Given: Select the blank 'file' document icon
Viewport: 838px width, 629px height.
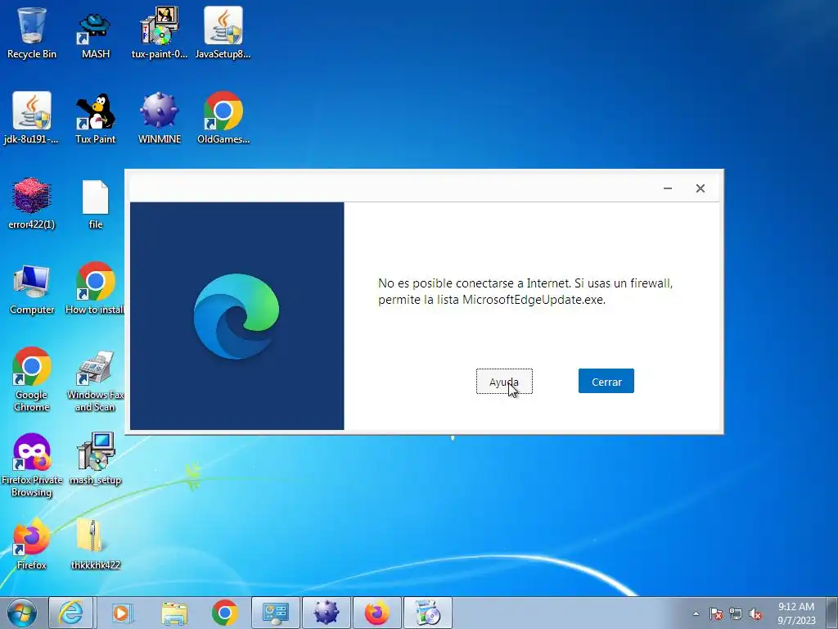Looking at the screenshot, I should coord(95,204).
